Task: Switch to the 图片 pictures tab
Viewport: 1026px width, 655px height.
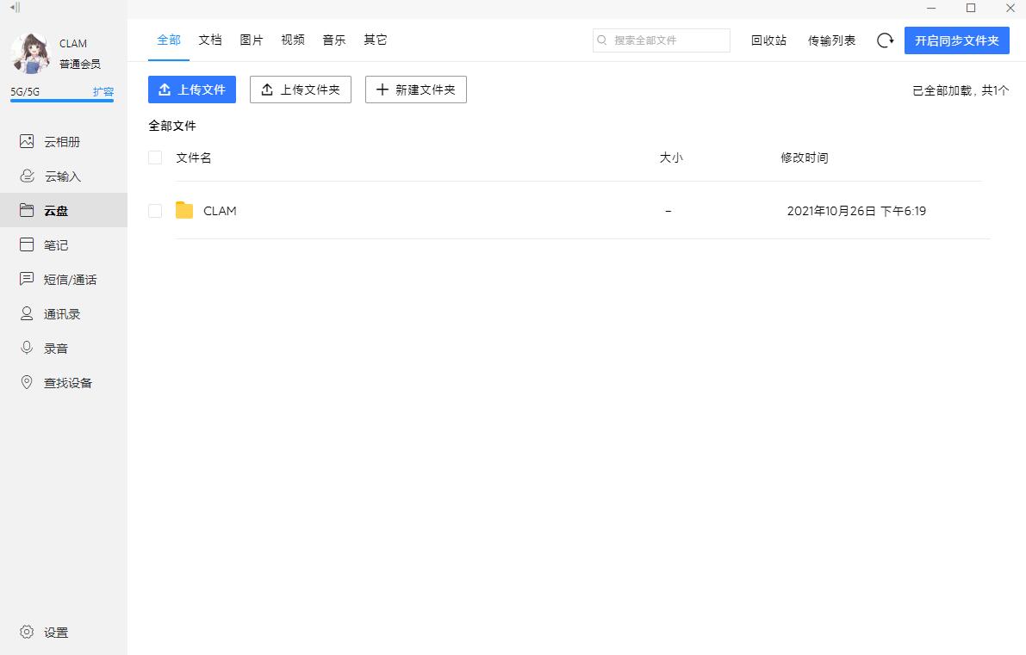Action: point(252,40)
